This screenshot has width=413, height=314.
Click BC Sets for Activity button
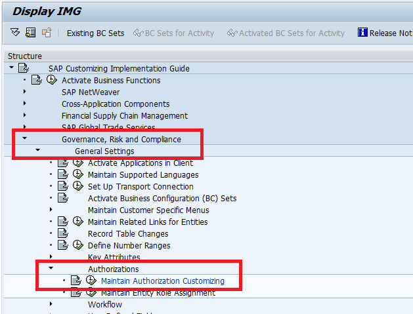coord(173,33)
